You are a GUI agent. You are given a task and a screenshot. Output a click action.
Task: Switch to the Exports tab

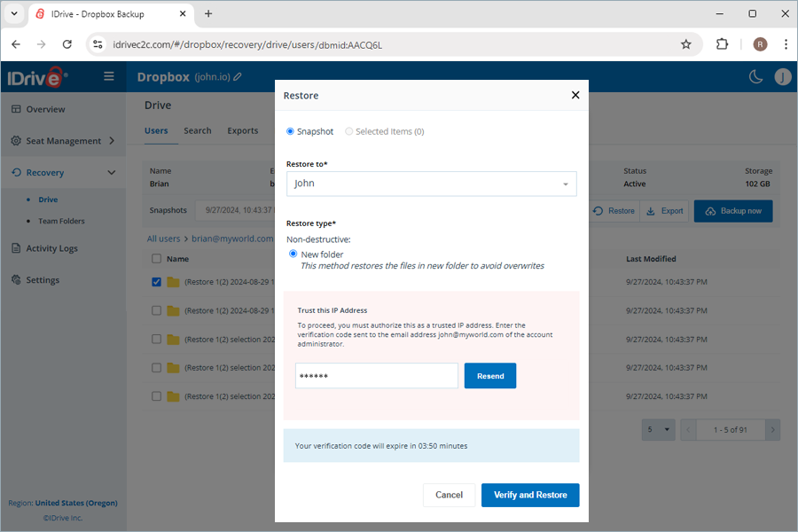pos(243,131)
